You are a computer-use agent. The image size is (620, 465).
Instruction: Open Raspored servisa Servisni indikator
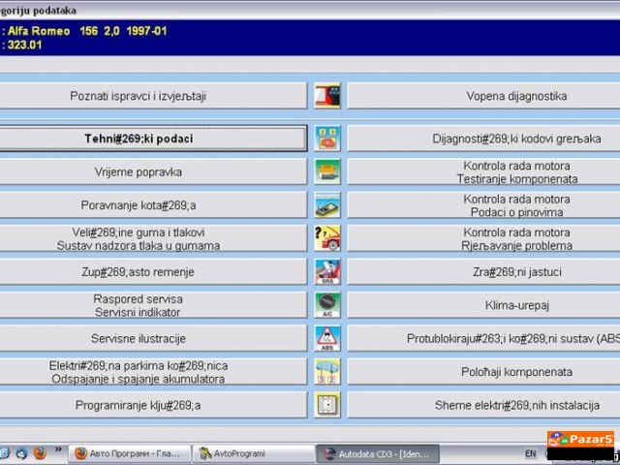(x=152, y=305)
